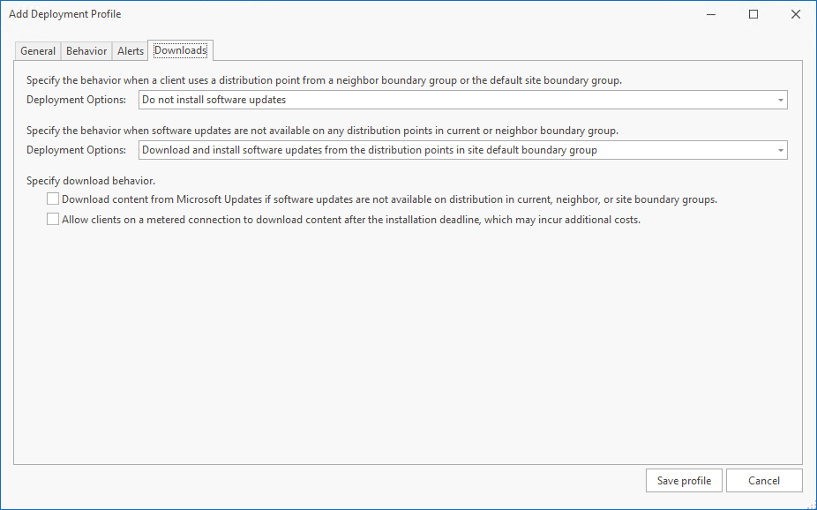
Task: Go to the Alerts tab
Action: pyautogui.click(x=131, y=51)
